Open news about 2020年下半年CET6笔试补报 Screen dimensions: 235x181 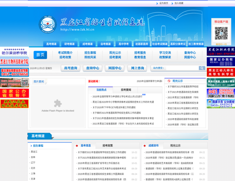(x=114, y=108)
